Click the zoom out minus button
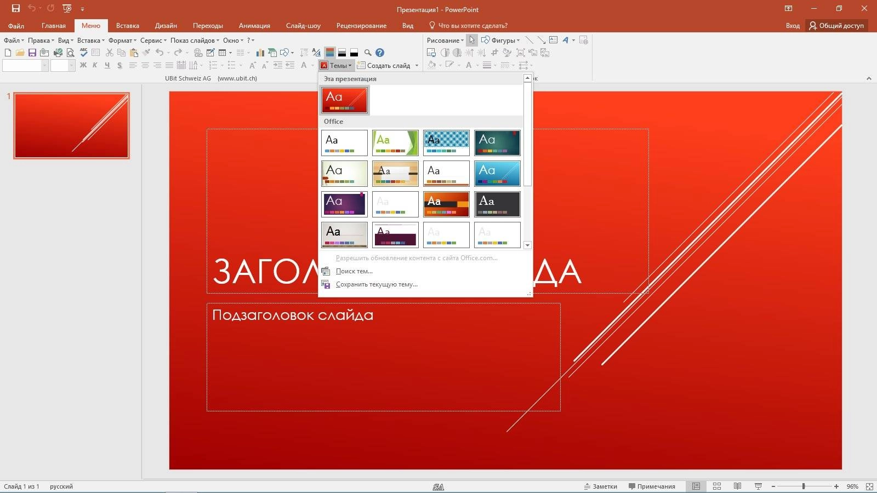 [x=773, y=486]
